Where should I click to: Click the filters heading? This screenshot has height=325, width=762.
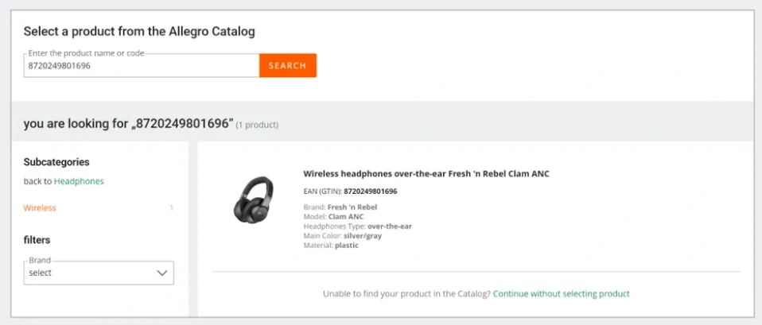point(37,239)
